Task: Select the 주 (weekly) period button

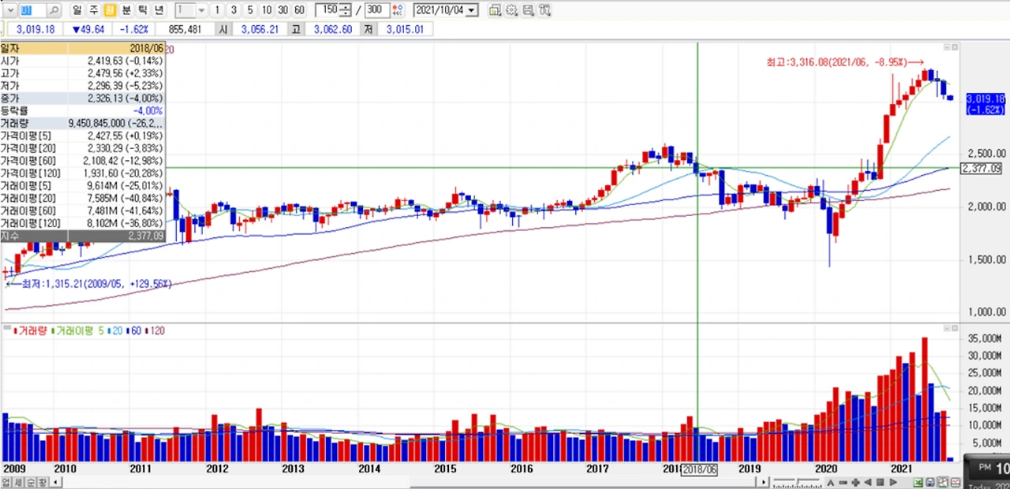Action: [93, 10]
